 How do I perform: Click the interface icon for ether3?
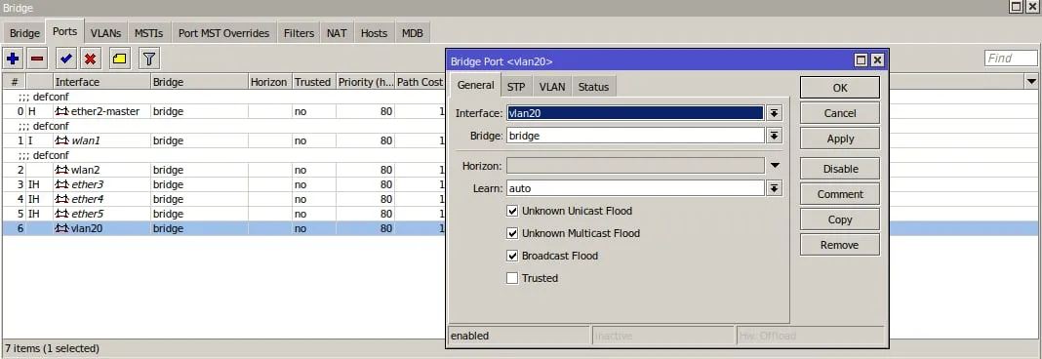point(61,184)
